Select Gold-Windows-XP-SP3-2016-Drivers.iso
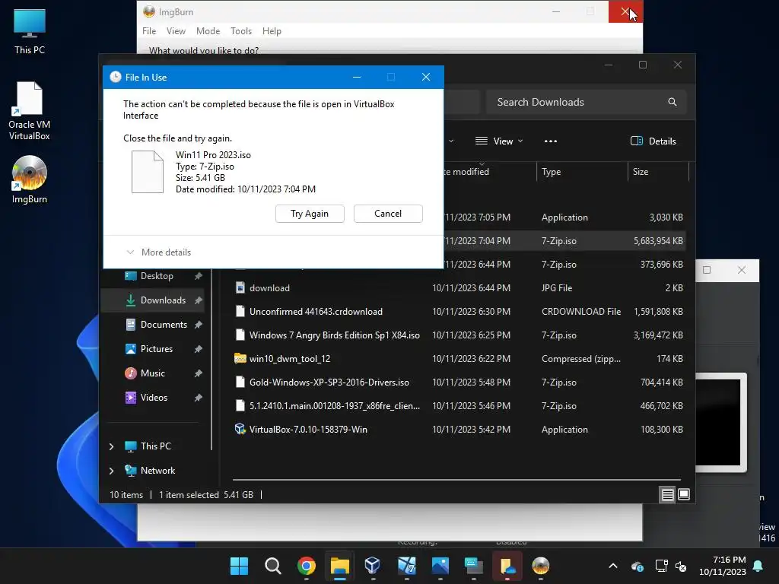The width and height of the screenshot is (779, 584). [459, 382]
